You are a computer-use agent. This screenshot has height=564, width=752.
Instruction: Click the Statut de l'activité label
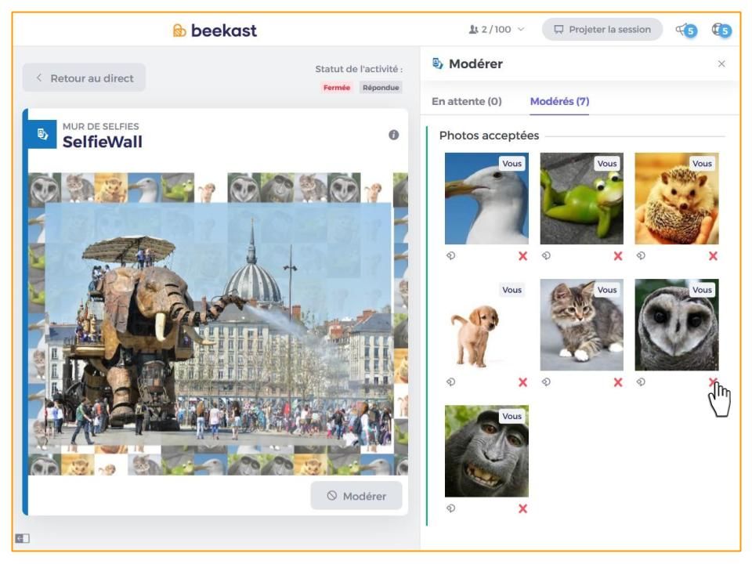[x=359, y=69]
